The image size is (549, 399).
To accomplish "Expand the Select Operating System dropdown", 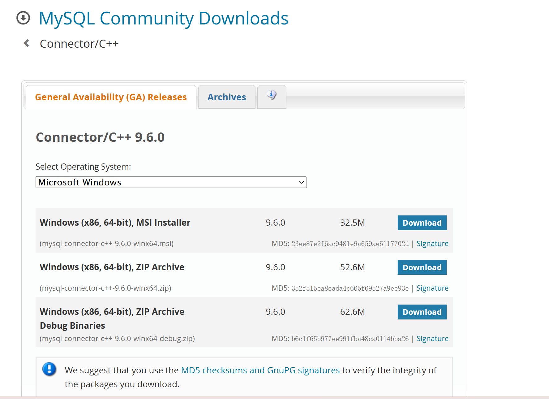I will [171, 182].
